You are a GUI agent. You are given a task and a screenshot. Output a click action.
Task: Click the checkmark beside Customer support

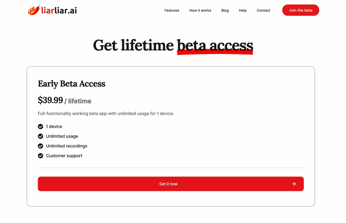tap(40, 156)
